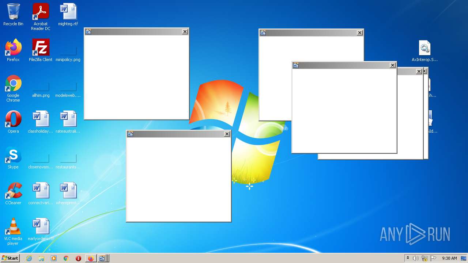Click the Opera icon in the taskbar
This screenshot has height=263, width=468.
(78, 258)
